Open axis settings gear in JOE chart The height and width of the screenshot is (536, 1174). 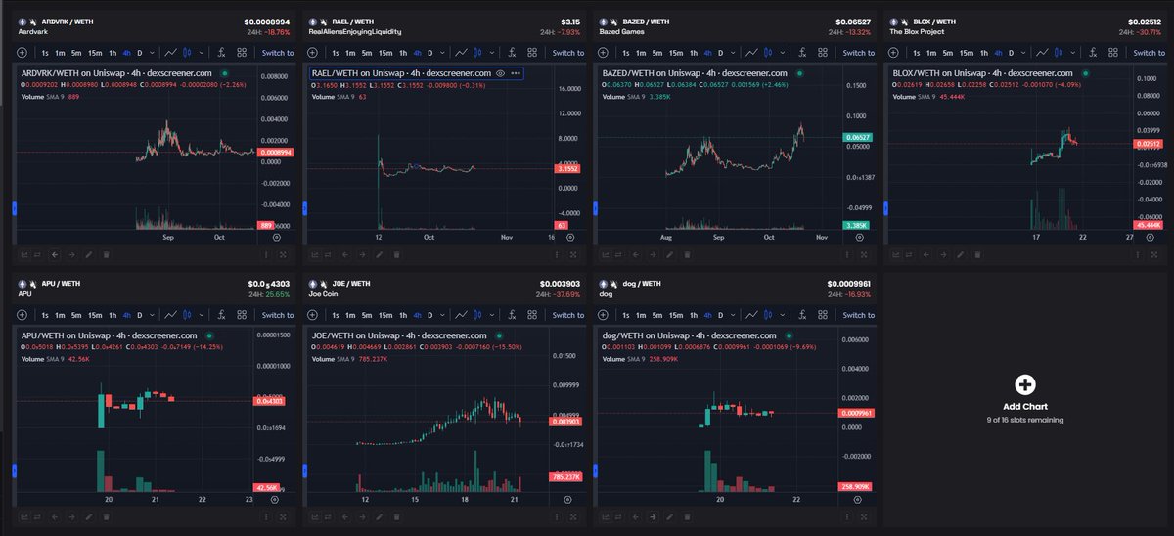[x=566, y=498]
